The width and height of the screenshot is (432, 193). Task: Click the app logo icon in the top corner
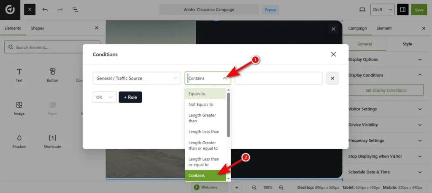(10, 10)
